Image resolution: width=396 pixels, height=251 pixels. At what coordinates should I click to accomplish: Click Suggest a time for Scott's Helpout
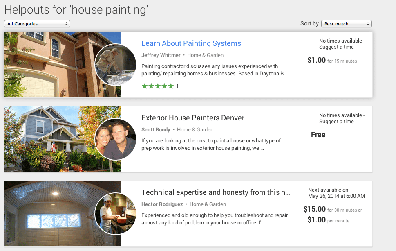(x=336, y=122)
